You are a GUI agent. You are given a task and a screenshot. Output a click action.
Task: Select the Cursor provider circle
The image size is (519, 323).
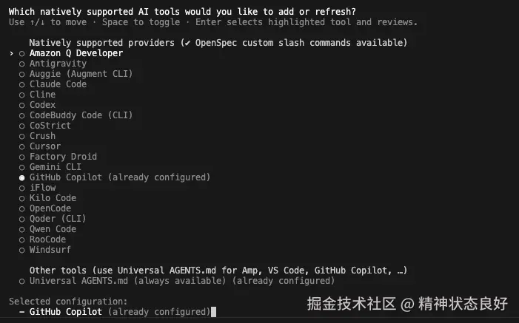click(22, 146)
